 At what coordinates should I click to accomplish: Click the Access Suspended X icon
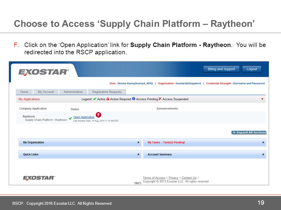pos(160,99)
